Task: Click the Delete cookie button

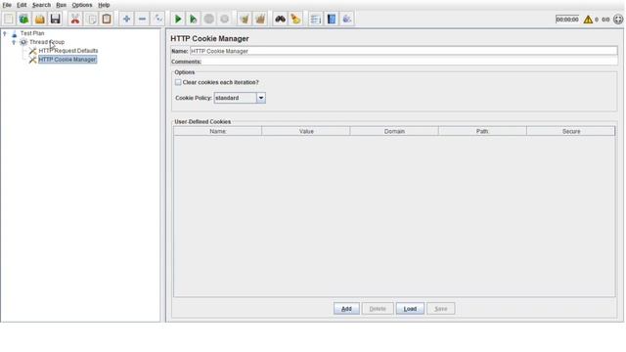Action: [378, 309]
